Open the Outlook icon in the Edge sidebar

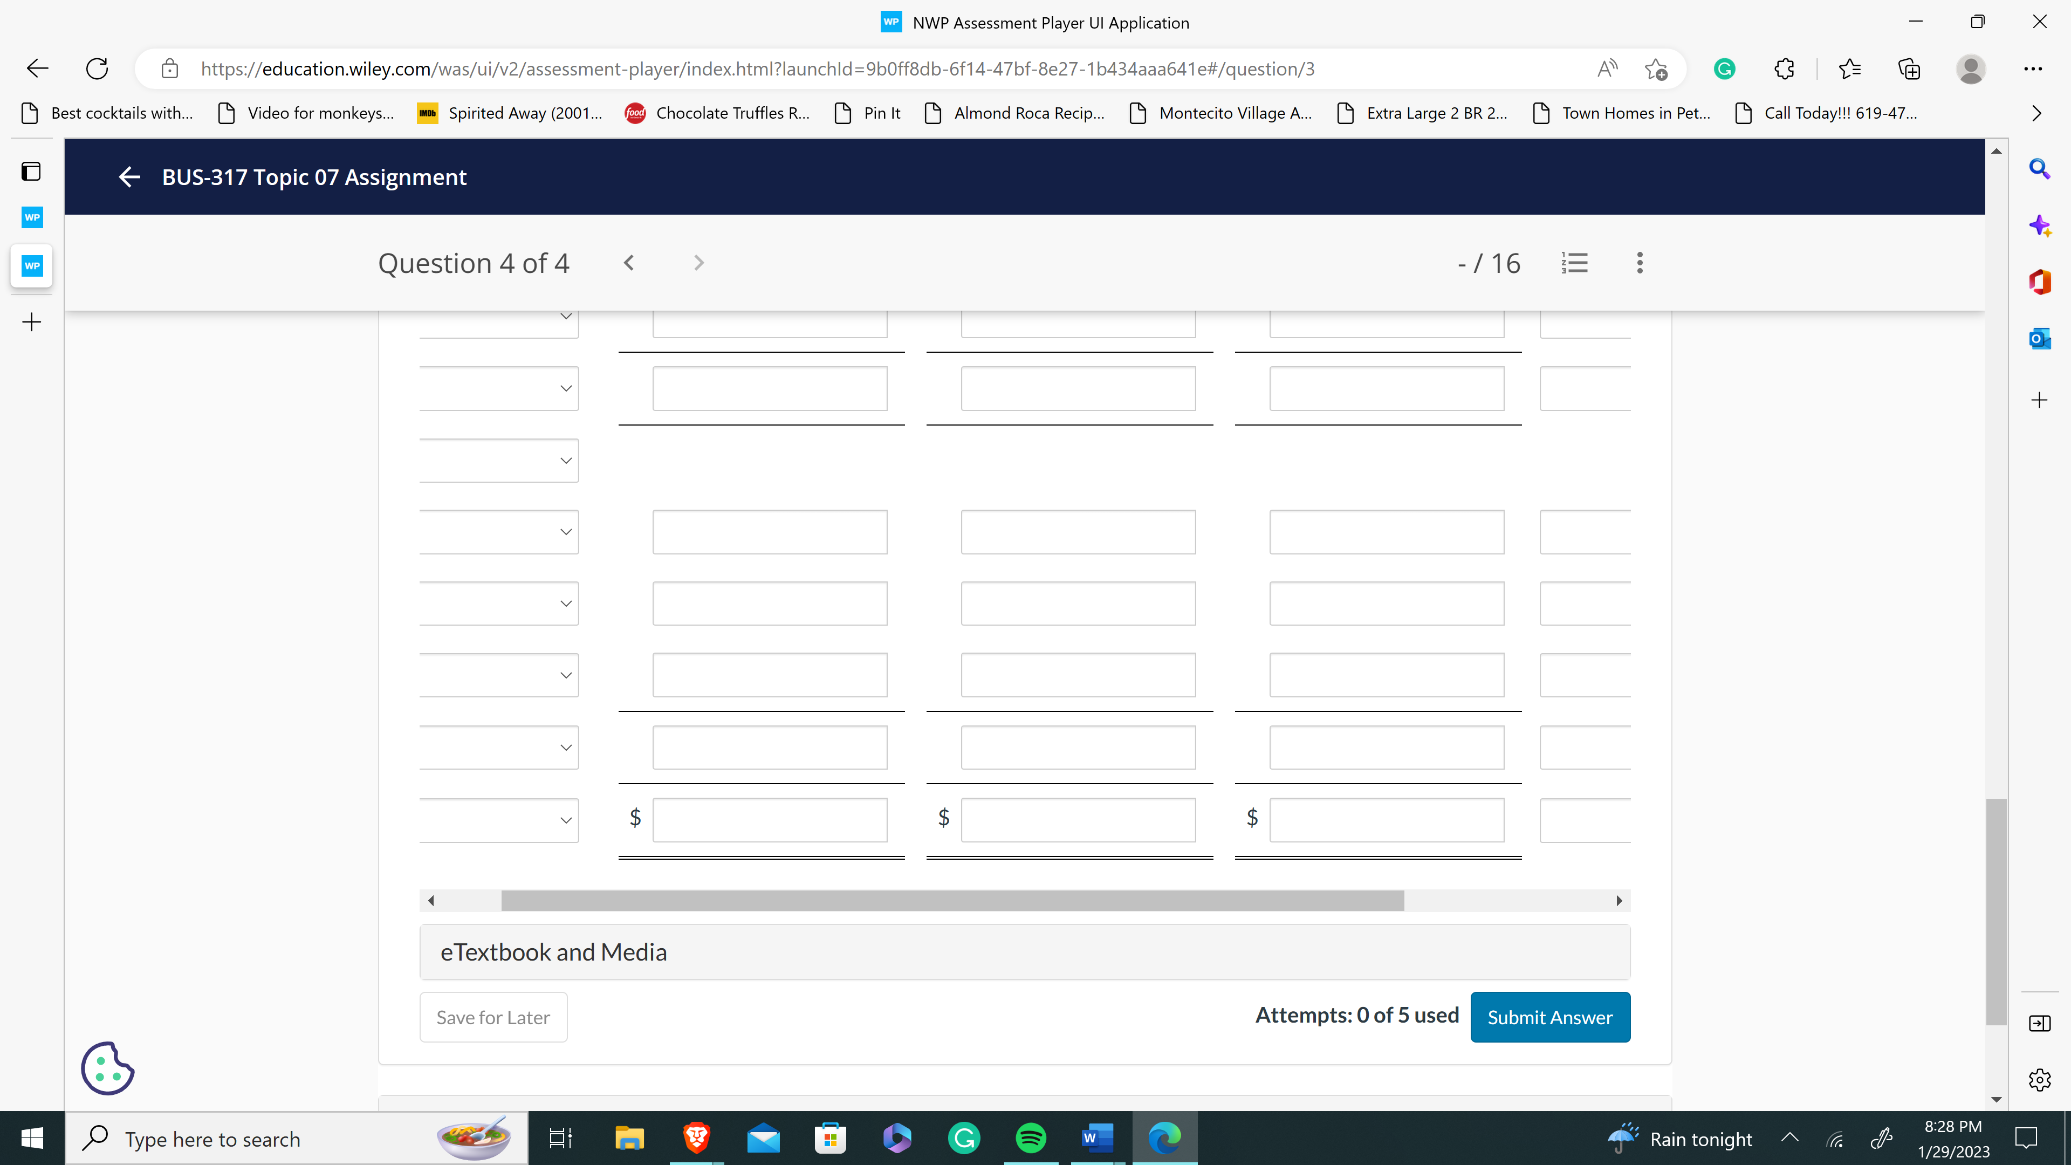(2039, 339)
